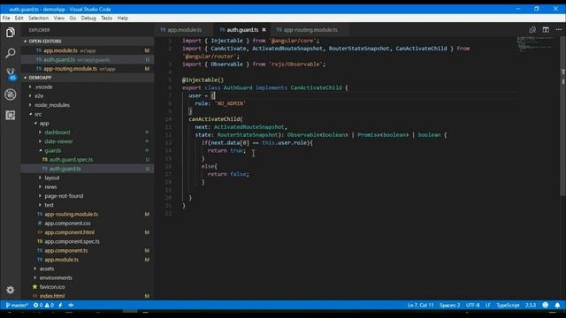Open Go menu
Screen dimensions: 566x318
[x=73, y=18]
